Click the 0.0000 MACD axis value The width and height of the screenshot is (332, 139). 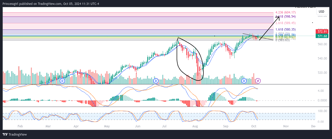coord(322,100)
